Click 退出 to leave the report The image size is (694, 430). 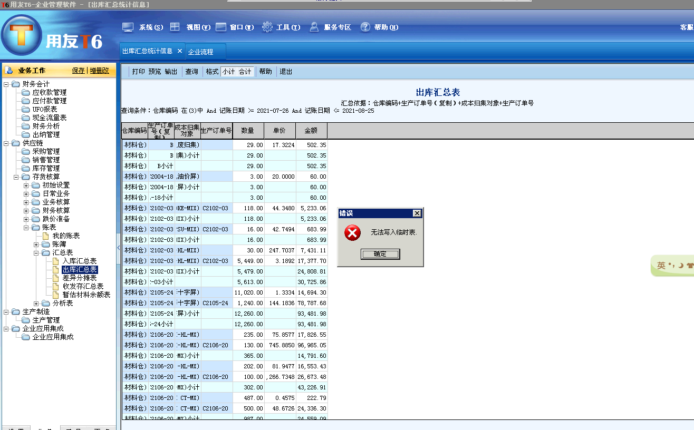tap(286, 72)
